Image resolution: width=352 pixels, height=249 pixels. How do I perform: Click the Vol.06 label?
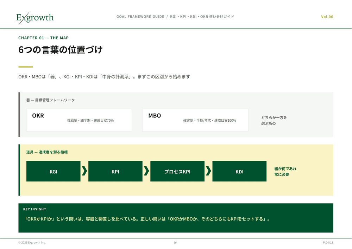pyautogui.click(x=327, y=17)
